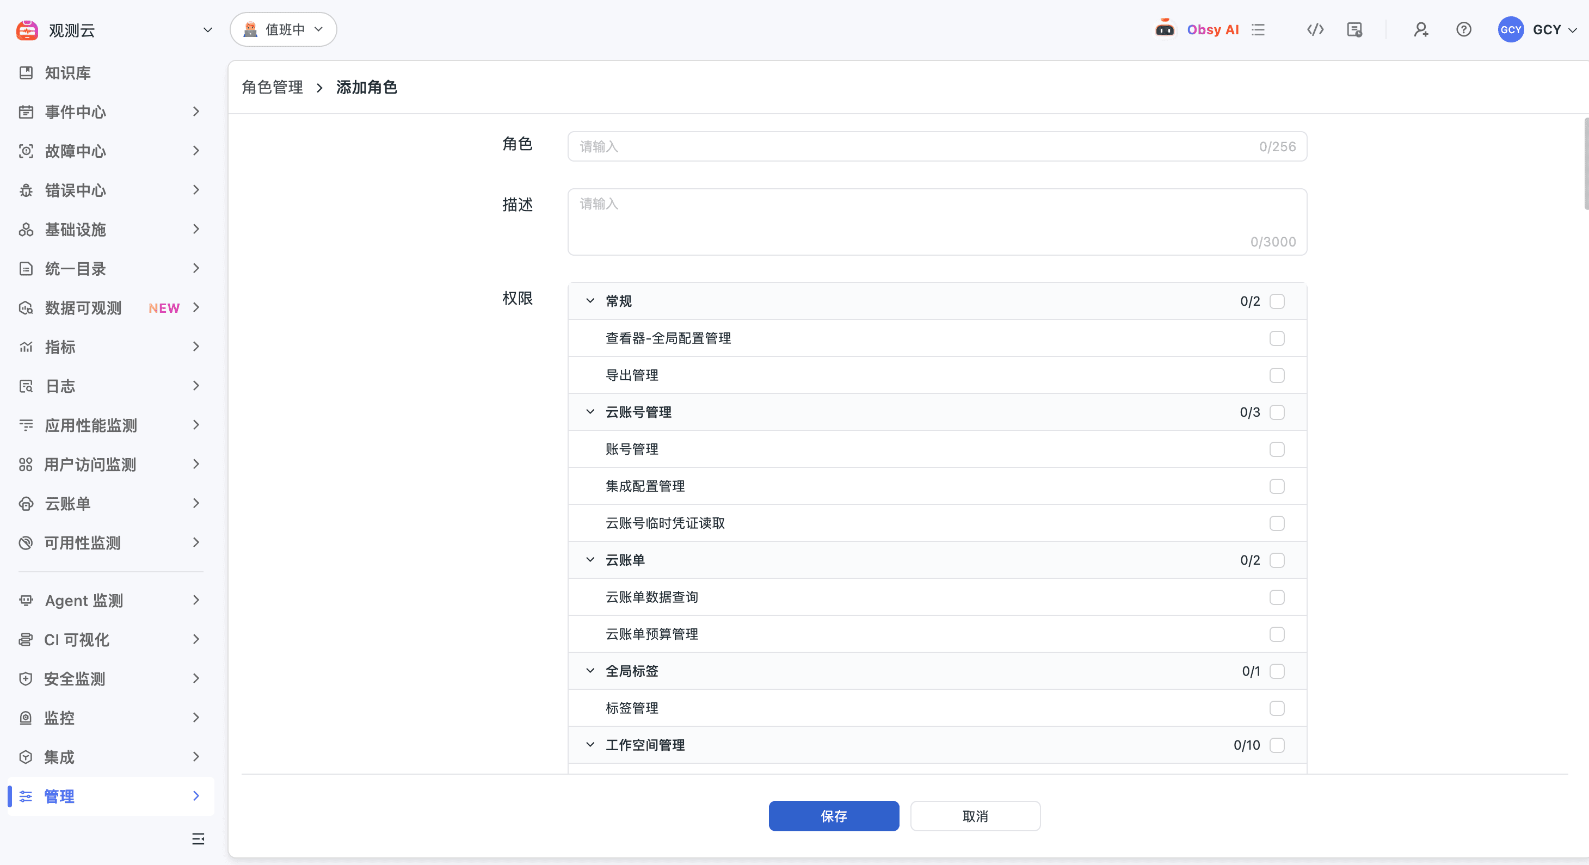Click the GCY user avatar
Viewport: 1589px width, 865px height.
click(1511, 29)
